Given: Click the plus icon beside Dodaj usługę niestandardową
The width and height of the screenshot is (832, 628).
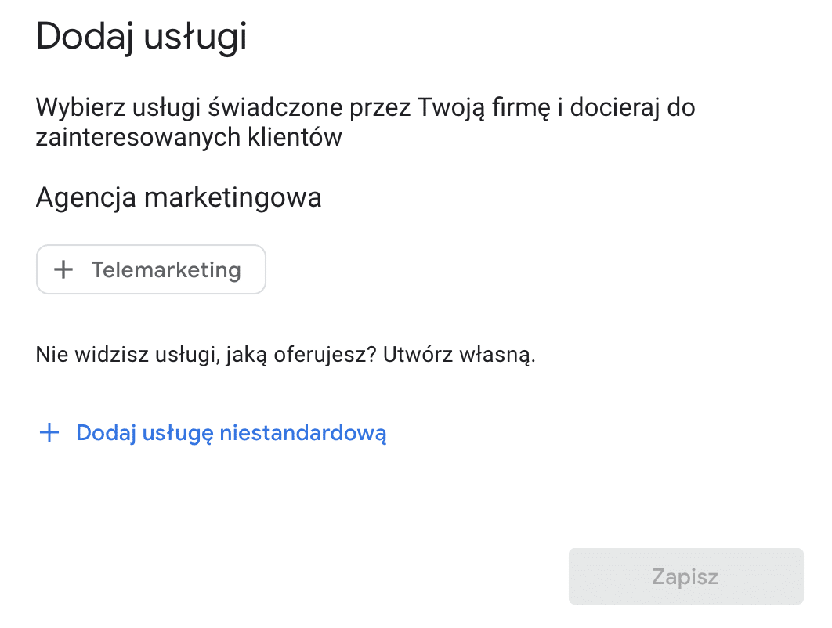Looking at the screenshot, I should click(49, 431).
